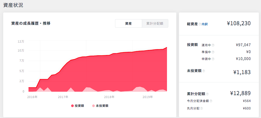The height and width of the screenshot is (118, 261).
Task: Click uninvested amount ¥1,183
Action: (x=242, y=72)
